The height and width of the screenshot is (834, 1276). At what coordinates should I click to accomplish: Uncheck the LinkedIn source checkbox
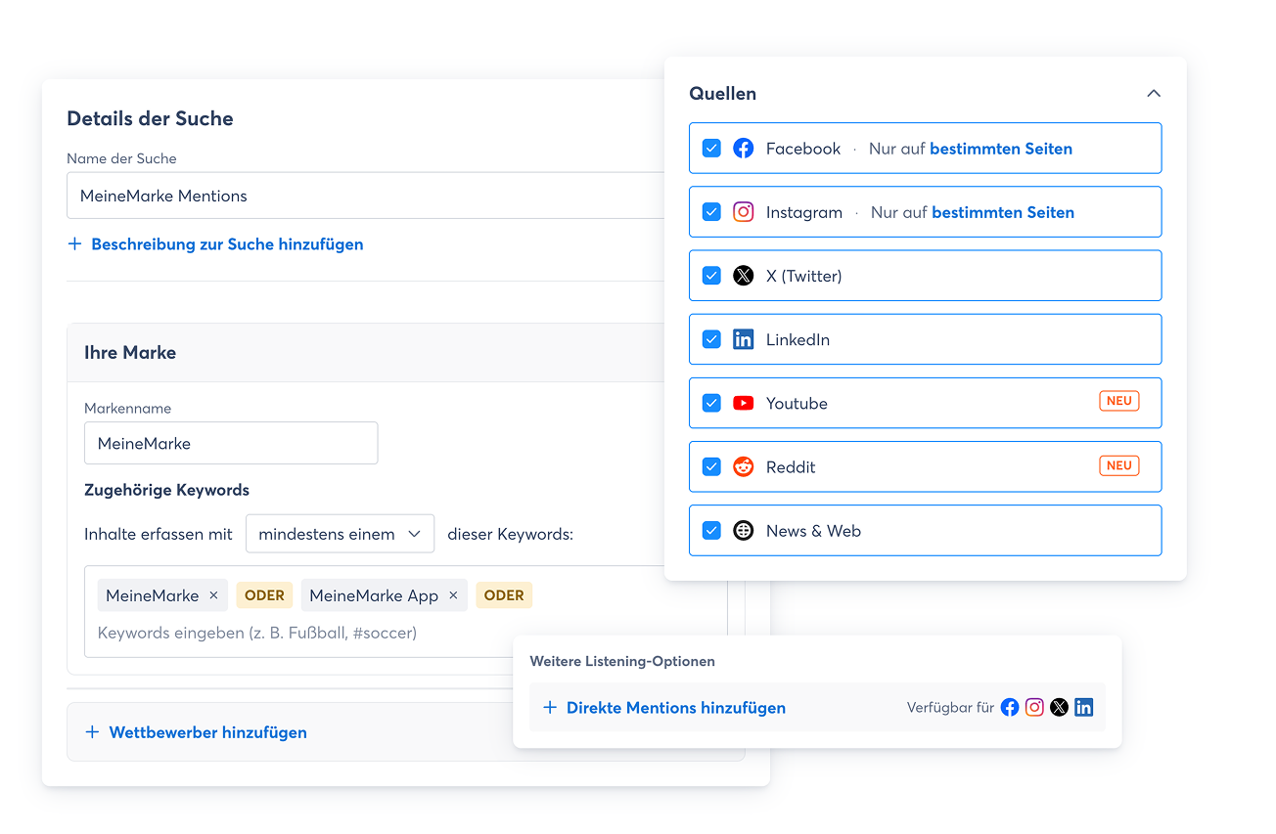tap(711, 339)
